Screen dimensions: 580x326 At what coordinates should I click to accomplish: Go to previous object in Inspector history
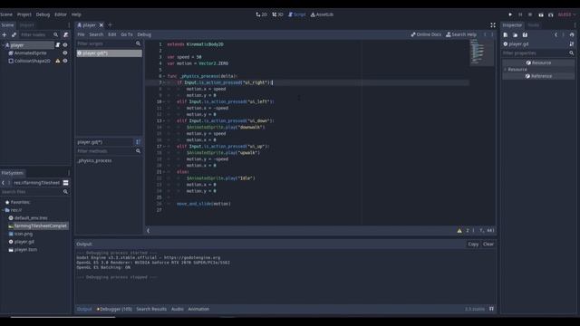click(556, 34)
